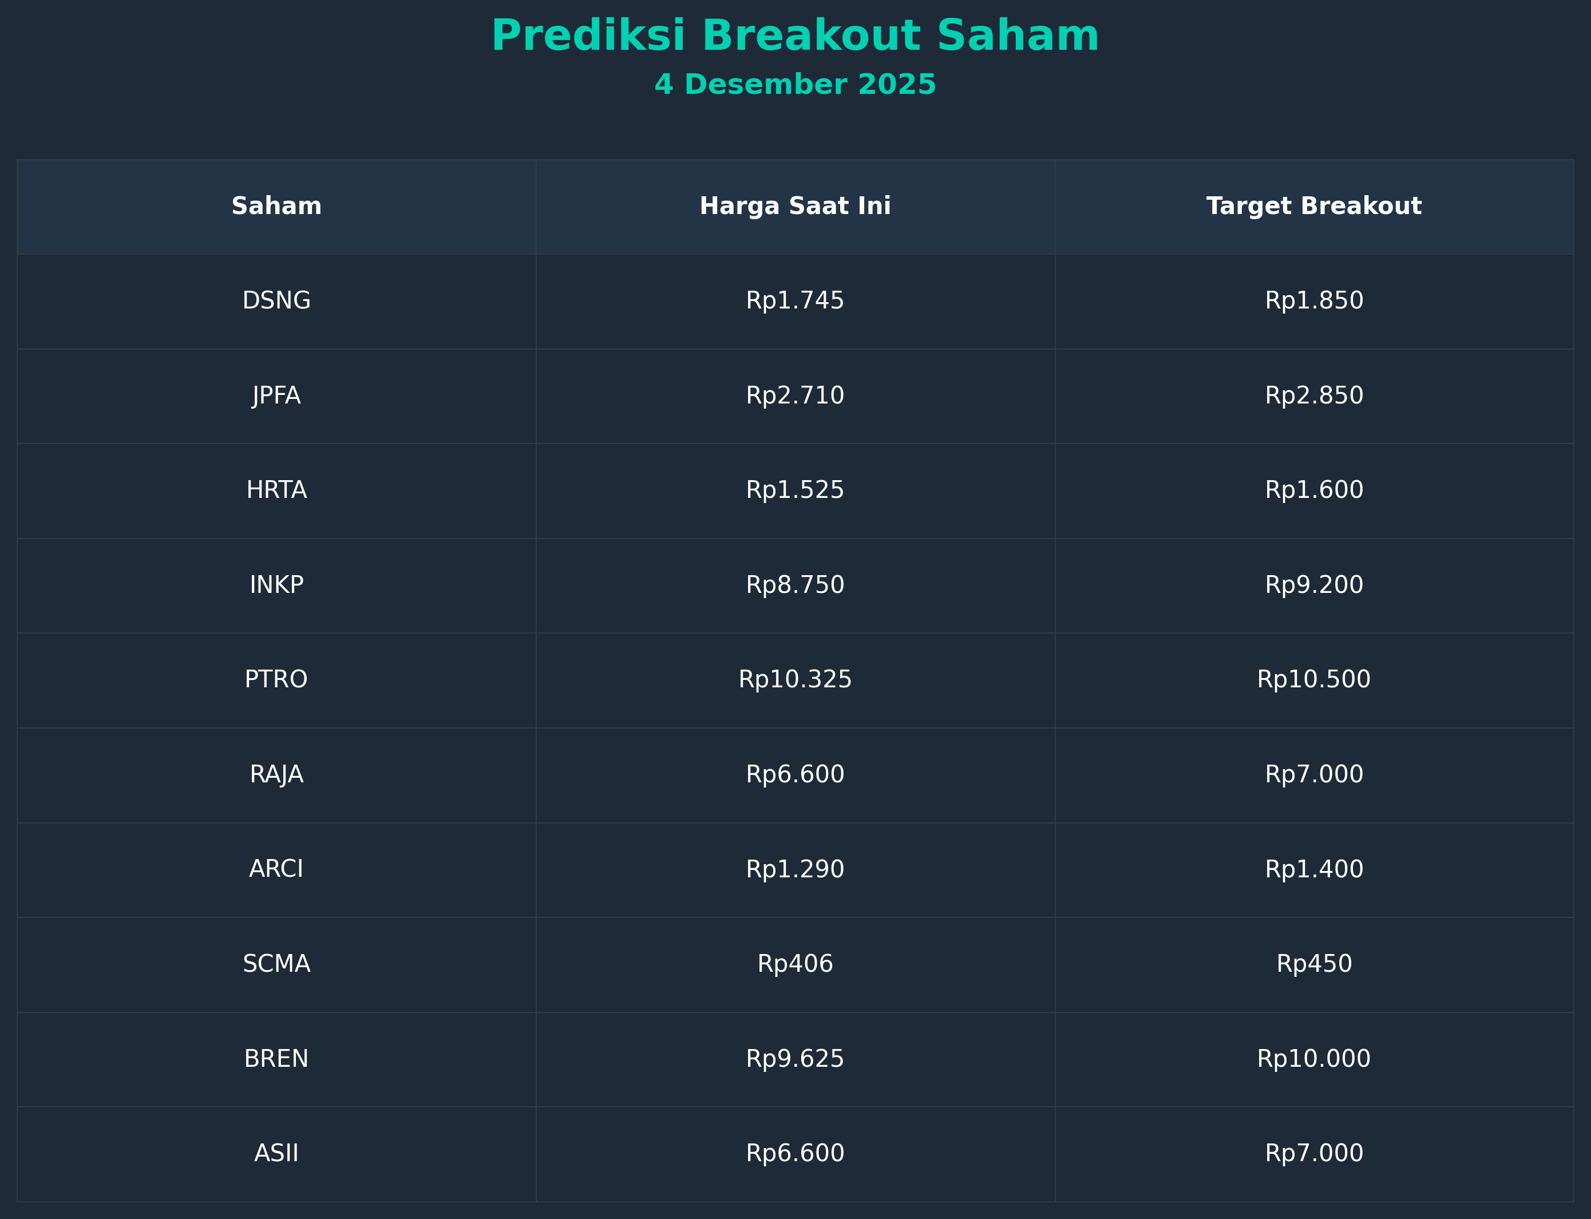Select the "Saham" column header

276,207
